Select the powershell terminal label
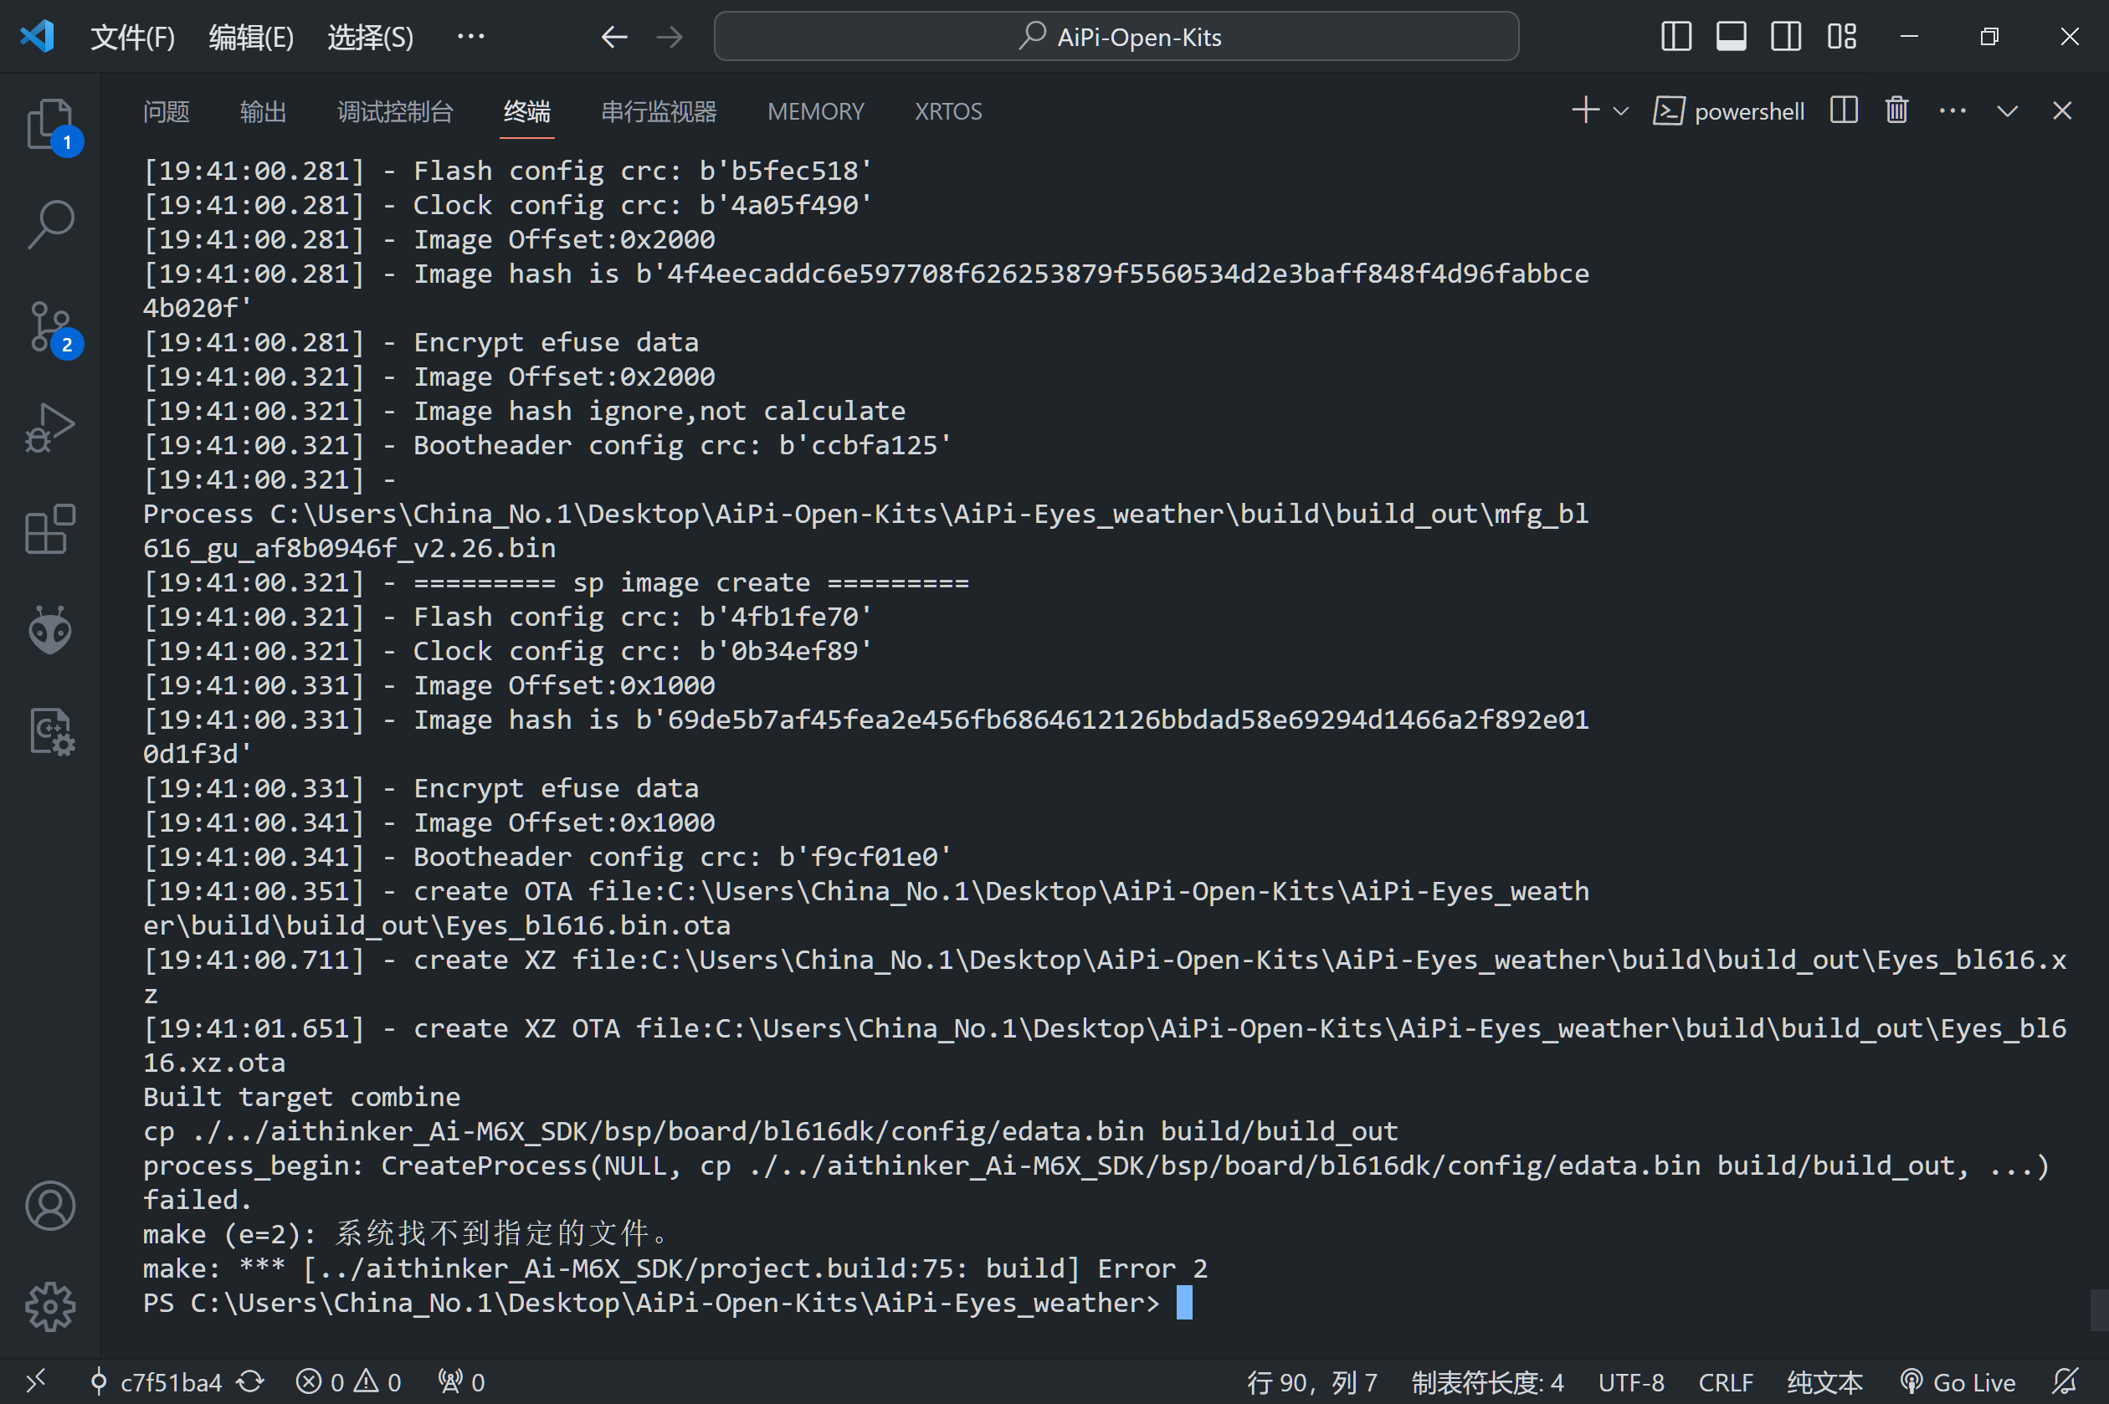Image resolution: width=2109 pixels, height=1404 pixels. click(x=1728, y=111)
